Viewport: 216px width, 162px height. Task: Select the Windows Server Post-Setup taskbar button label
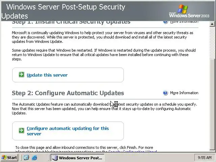click(80, 158)
